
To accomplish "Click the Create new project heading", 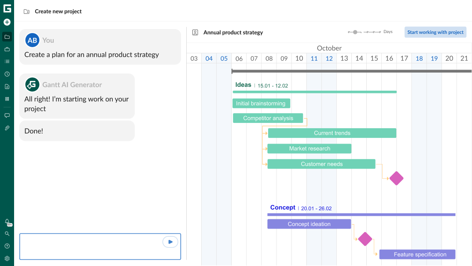I will [x=58, y=11].
